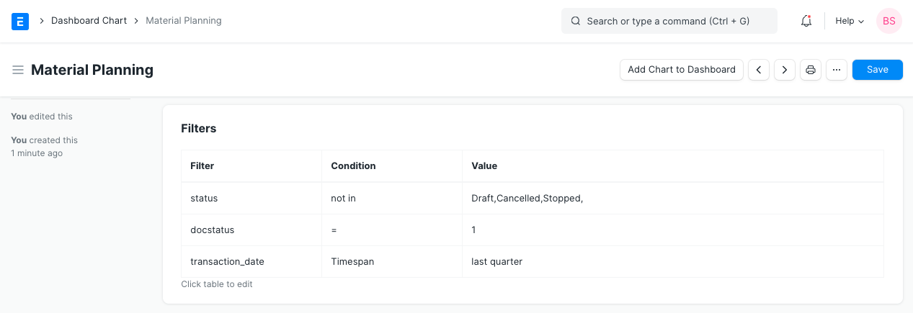Edit the transaction_date filter row
Screen dimensions: 913x313
point(227,262)
